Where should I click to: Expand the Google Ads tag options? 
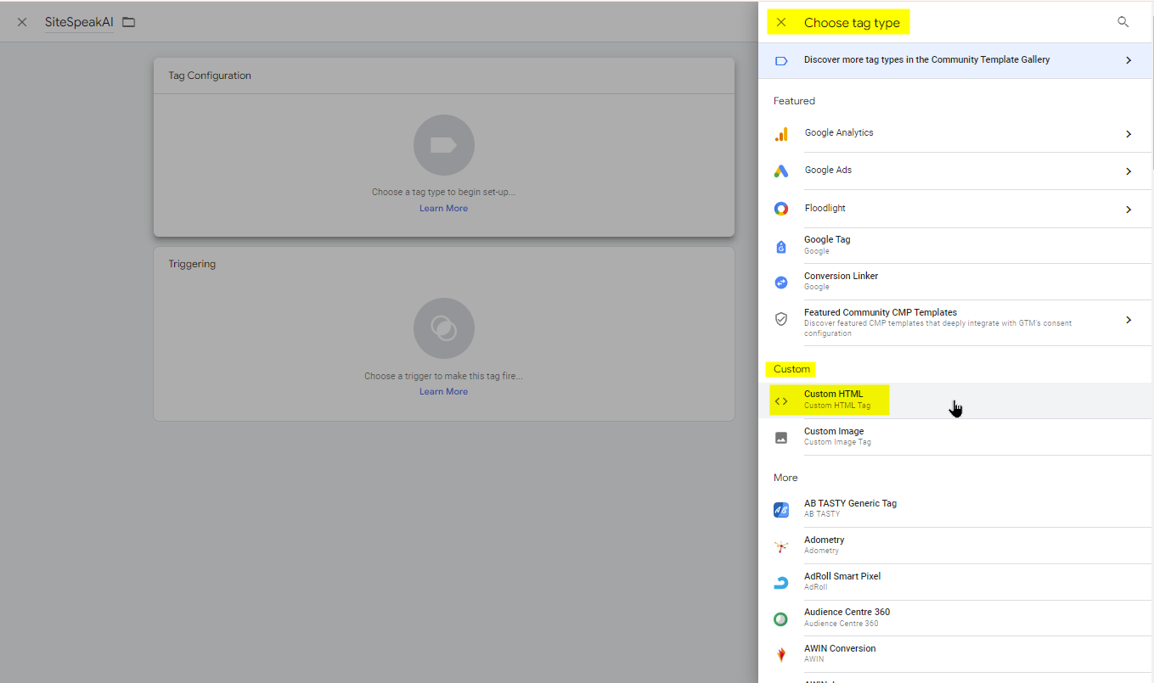[1129, 171]
